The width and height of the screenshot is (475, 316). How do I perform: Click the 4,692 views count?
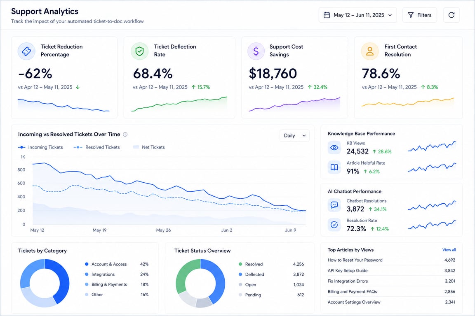[x=450, y=260]
